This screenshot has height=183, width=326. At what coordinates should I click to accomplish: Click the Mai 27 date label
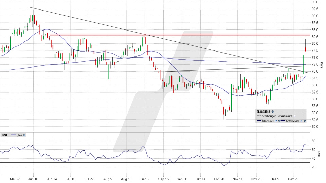pos(15,179)
